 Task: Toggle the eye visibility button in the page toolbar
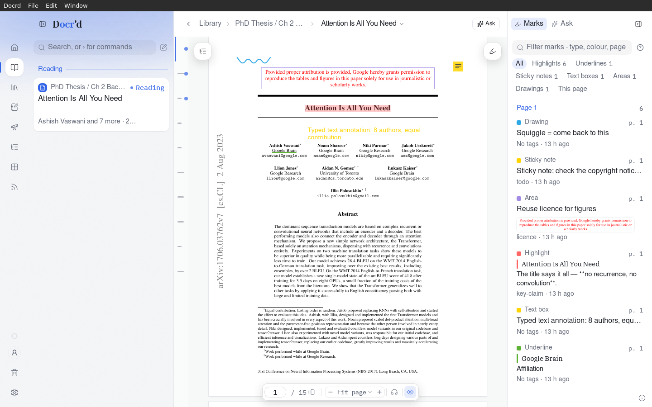(x=410, y=392)
